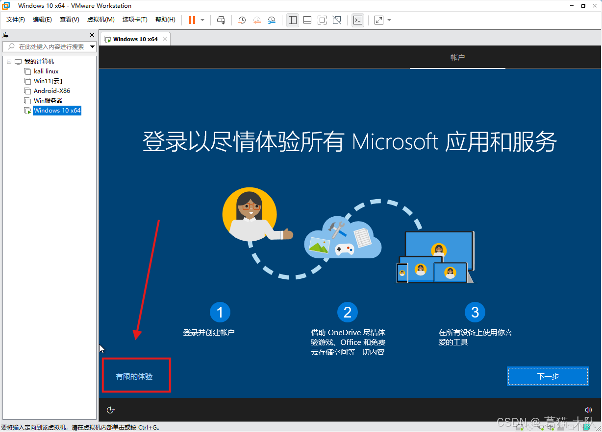Click the 下一步 button
Viewport: 602px width, 432px height.
pos(548,376)
